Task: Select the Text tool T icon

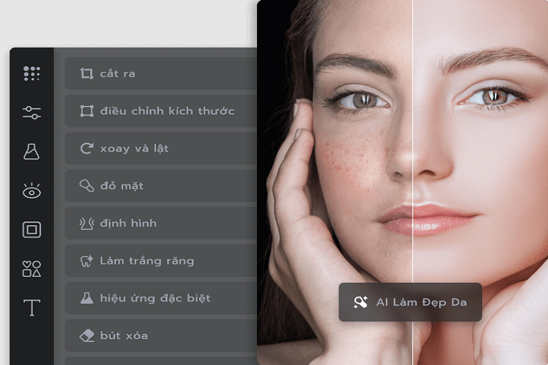Action: click(x=32, y=308)
